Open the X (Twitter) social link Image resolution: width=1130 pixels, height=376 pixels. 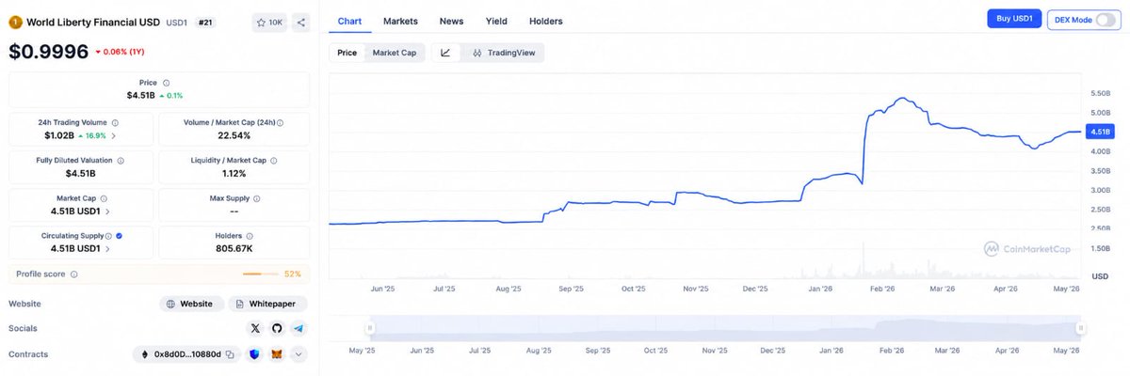(255, 328)
